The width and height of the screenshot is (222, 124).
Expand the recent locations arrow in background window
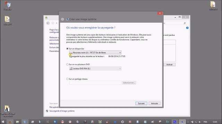pos(57,23)
